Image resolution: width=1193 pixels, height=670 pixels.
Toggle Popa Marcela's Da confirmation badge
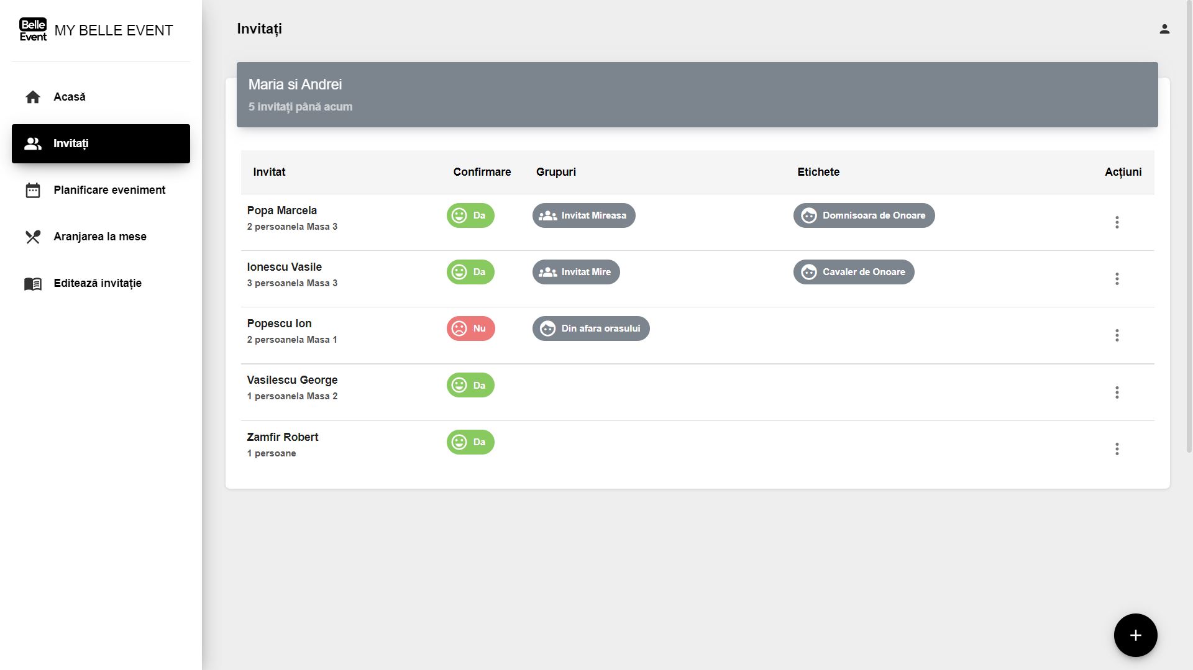[x=470, y=215]
